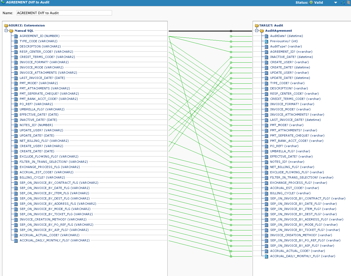This screenshot has width=351, height=276.
Task: Collapse the Manual SQL tree node
Action: click(6, 31)
